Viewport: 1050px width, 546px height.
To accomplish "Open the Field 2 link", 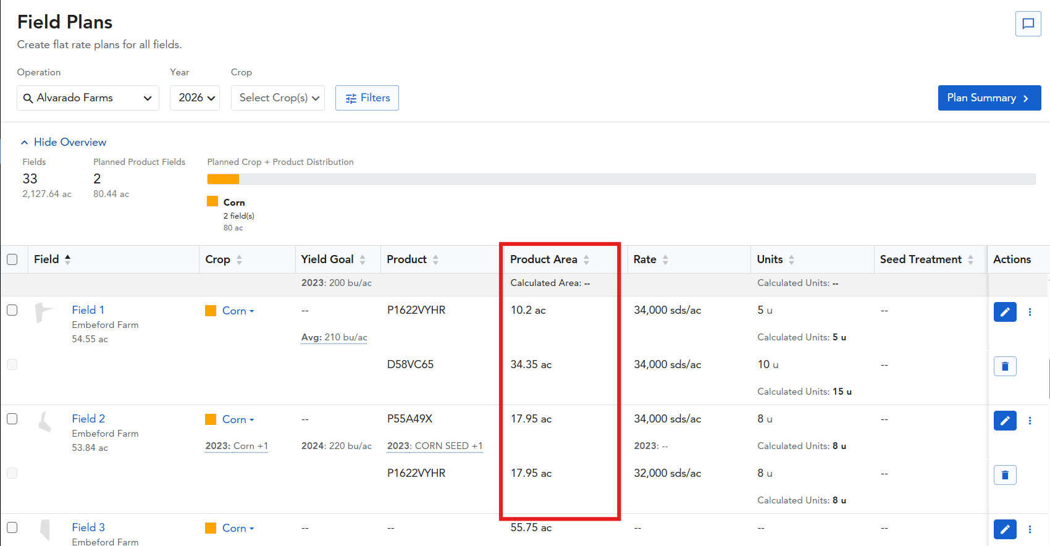I will 88,419.
